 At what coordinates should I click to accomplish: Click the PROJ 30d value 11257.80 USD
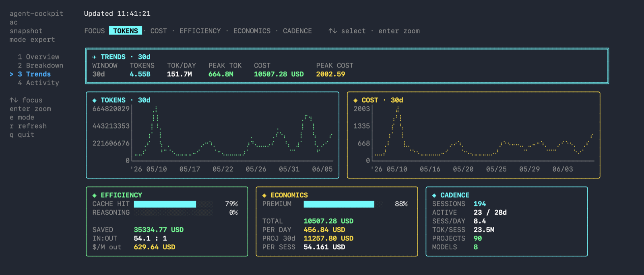[328, 238]
